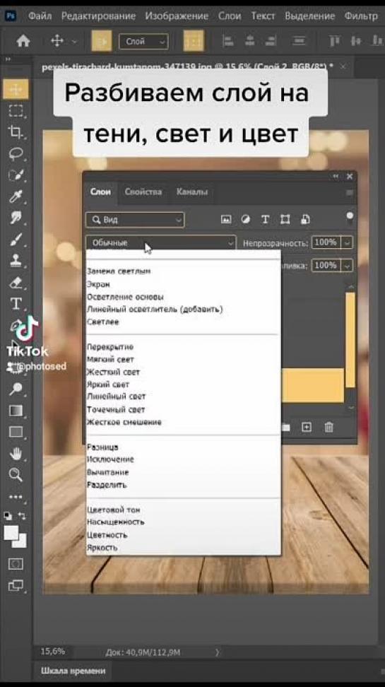Select the Hand tool
Image resolution: width=385 pixels, height=687 pixels.
pos(16,454)
